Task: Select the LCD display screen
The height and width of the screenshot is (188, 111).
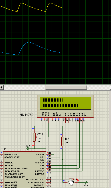Action: 65,103
